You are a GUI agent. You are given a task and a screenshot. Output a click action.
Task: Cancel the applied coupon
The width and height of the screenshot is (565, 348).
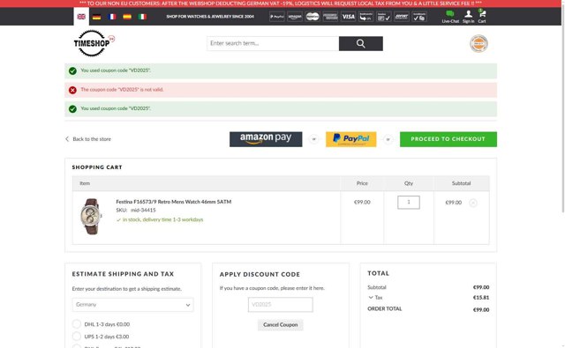[x=281, y=324]
